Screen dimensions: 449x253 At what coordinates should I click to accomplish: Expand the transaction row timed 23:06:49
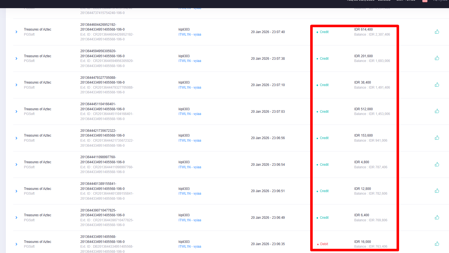point(17,218)
